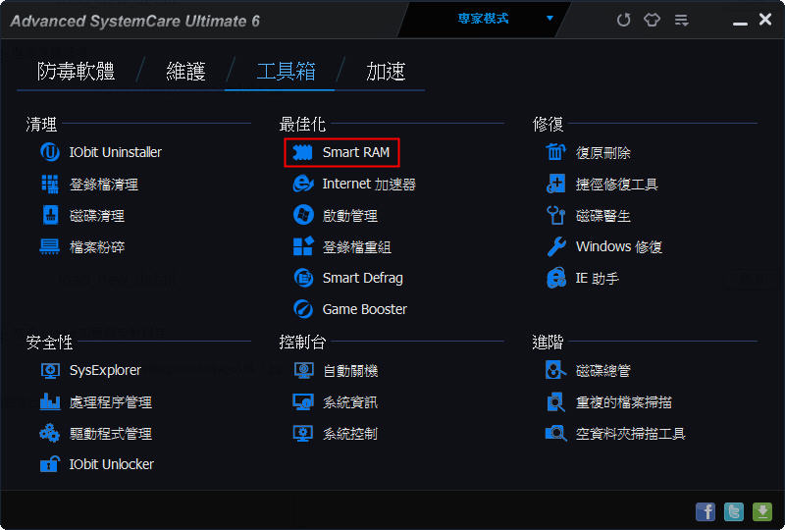
Task: Click the green download update icon
Action: 762,512
